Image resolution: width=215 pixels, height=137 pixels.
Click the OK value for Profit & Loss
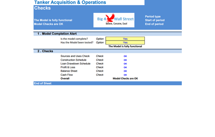125,67
